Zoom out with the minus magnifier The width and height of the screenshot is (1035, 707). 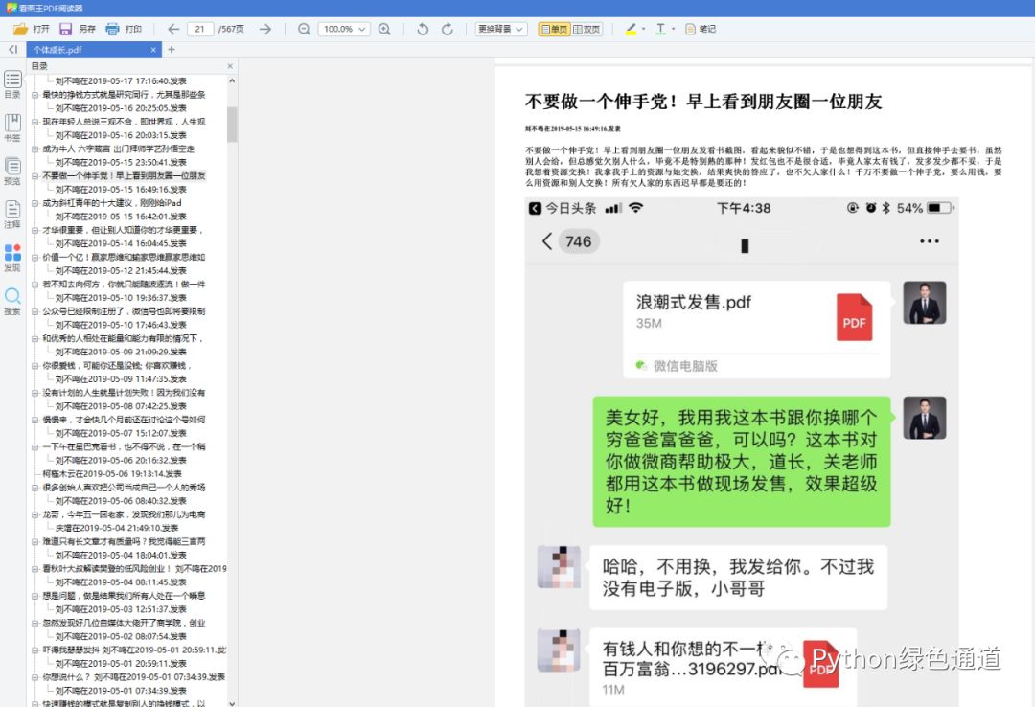point(305,29)
